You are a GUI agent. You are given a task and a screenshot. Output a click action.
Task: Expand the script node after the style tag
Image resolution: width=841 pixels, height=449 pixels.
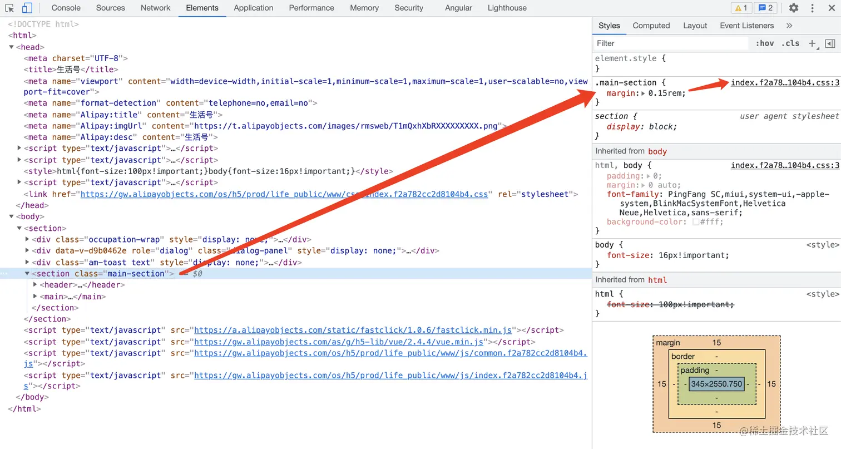tap(19, 182)
